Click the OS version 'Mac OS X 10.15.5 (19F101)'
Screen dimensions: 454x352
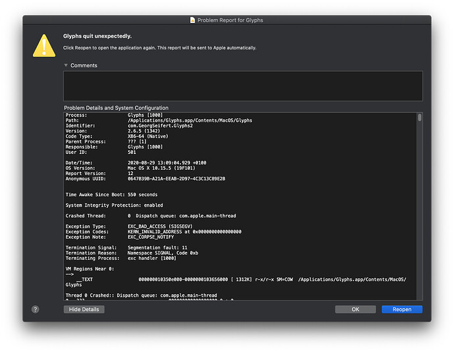[162, 168]
